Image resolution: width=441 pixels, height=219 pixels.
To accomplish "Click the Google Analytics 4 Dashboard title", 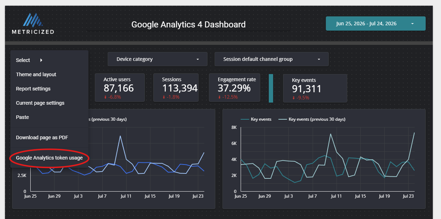I will coord(188,25).
